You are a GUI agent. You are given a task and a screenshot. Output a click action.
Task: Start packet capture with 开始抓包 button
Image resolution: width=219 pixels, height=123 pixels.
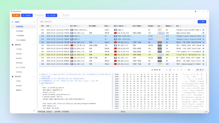(x=27, y=16)
